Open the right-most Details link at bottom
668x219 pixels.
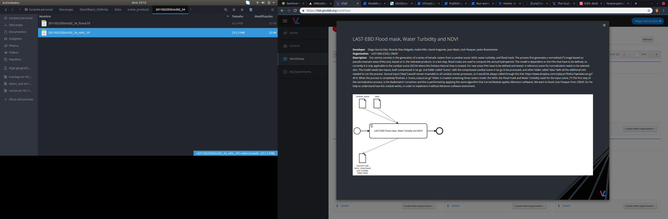point(566,206)
